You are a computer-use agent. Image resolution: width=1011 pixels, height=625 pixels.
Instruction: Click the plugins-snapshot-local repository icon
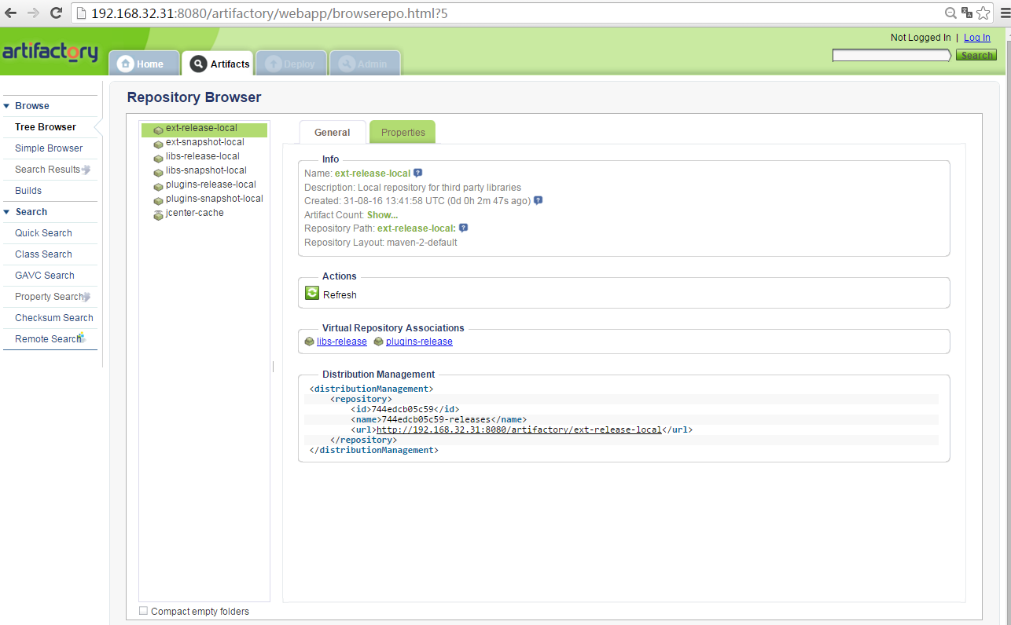point(158,200)
